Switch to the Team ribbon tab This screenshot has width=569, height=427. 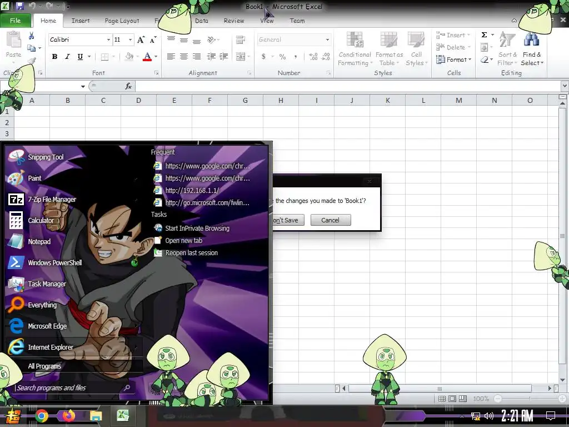pyautogui.click(x=297, y=21)
